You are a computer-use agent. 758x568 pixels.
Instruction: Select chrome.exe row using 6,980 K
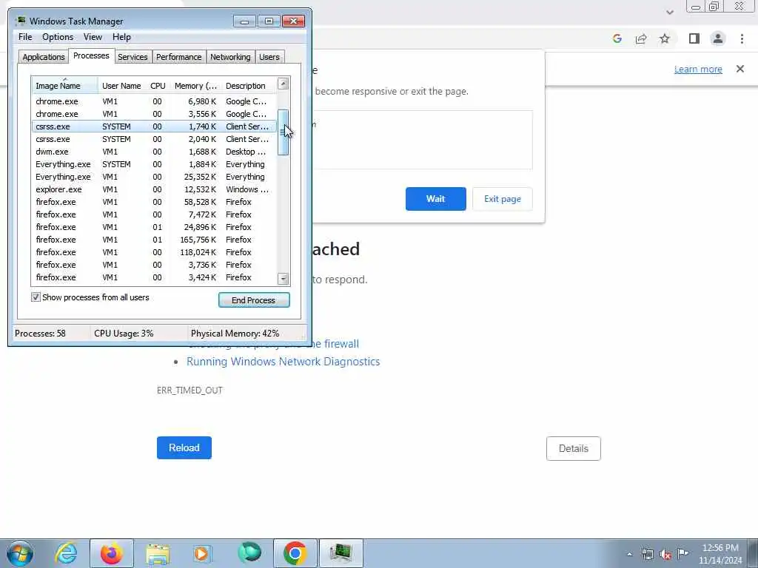(x=154, y=101)
